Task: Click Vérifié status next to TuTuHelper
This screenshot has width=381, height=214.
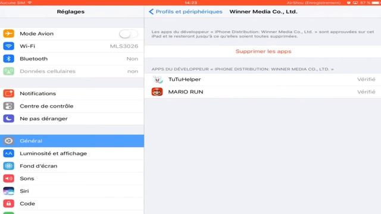Action: click(366, 79)
